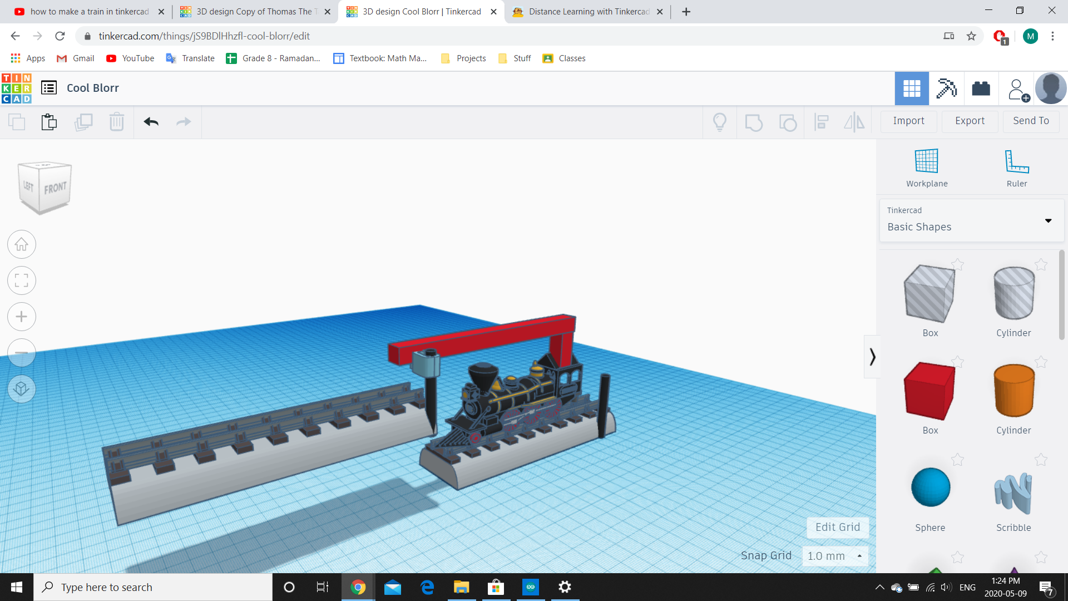
Task: Click the Home view button
Action: [x=22, y=244]
